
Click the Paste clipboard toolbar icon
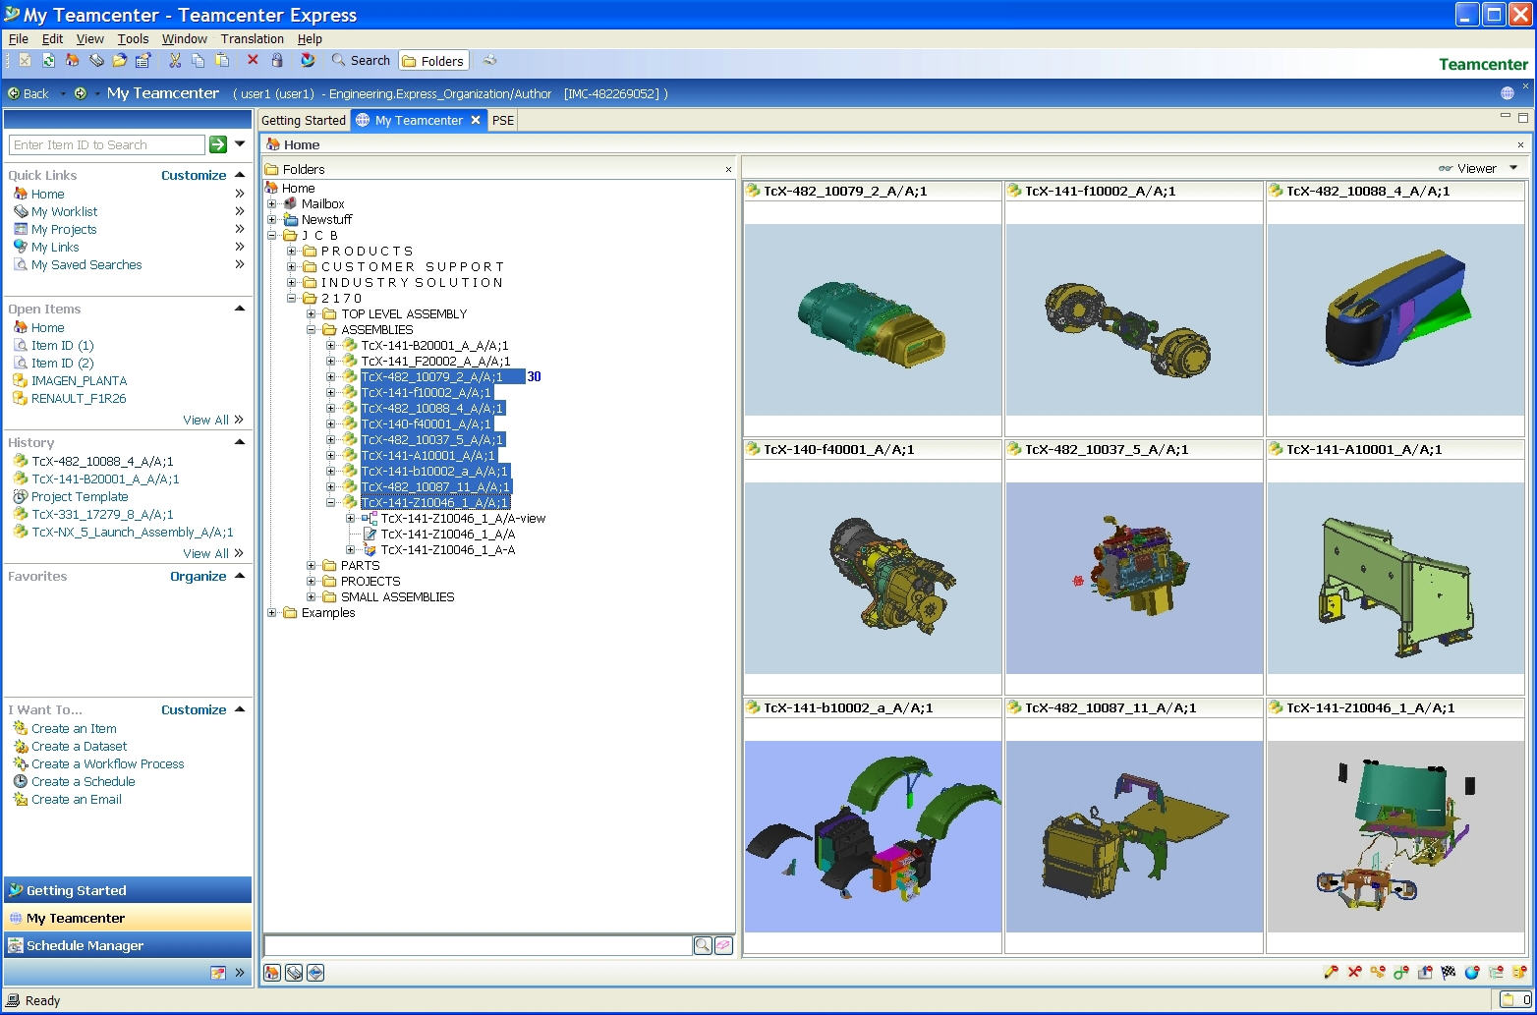(x=222, y=61)
